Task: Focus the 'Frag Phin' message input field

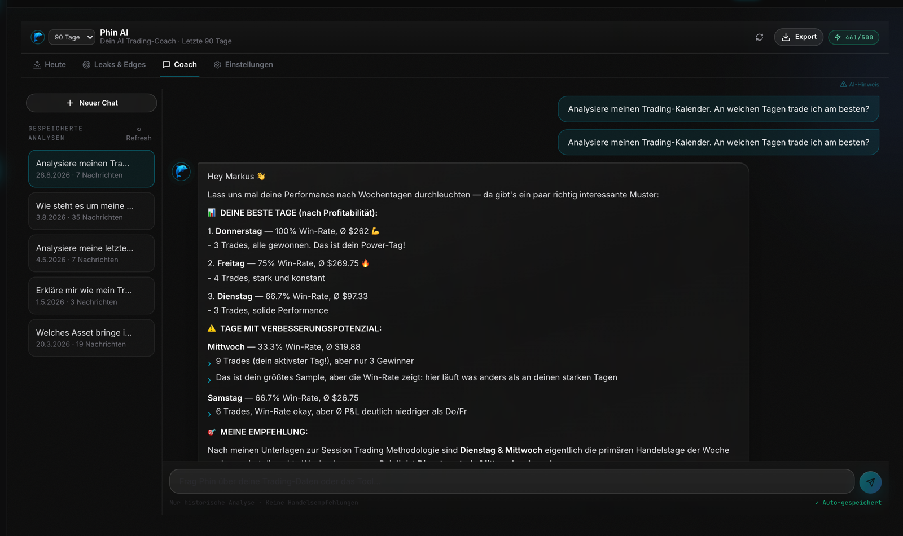Action: point(512,481)
